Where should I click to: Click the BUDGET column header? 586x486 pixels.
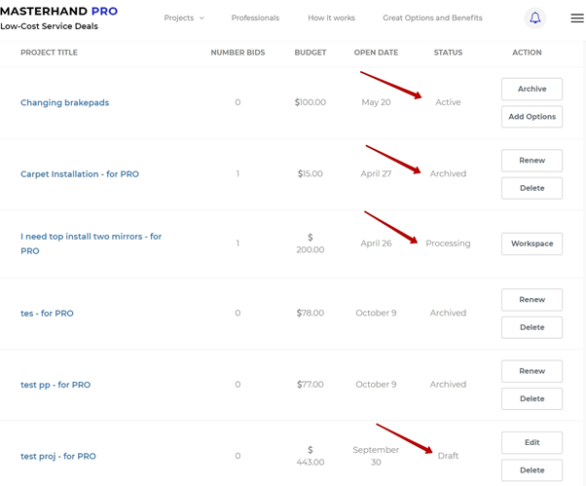pos(311,53)
